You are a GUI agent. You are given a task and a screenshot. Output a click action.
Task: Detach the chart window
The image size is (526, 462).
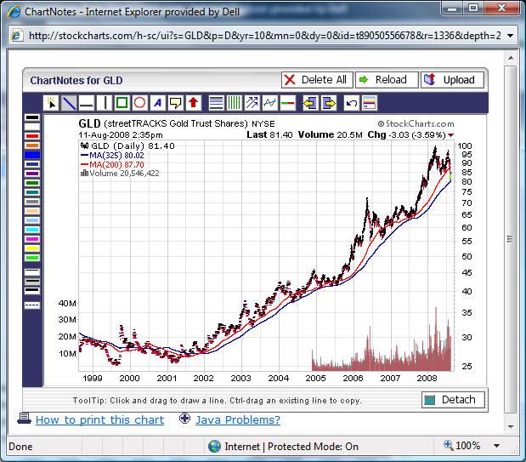click(454, 400)
